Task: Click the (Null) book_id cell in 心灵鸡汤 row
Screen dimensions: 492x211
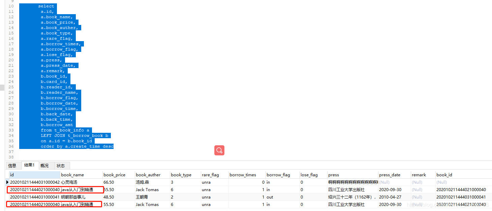Action: 464,182
